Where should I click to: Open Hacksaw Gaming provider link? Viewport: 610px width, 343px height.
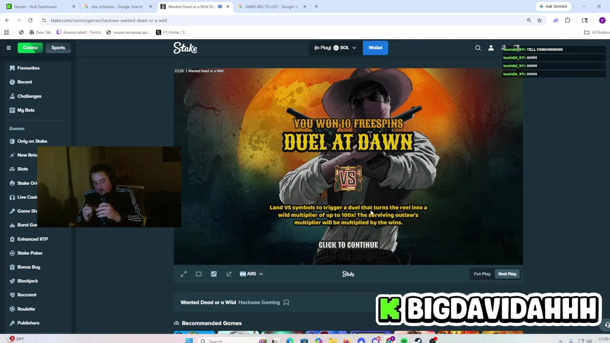[x=259, y=303]
